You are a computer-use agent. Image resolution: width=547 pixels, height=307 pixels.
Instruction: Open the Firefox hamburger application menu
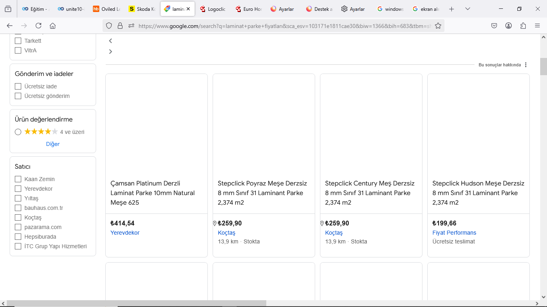[537, 26]
